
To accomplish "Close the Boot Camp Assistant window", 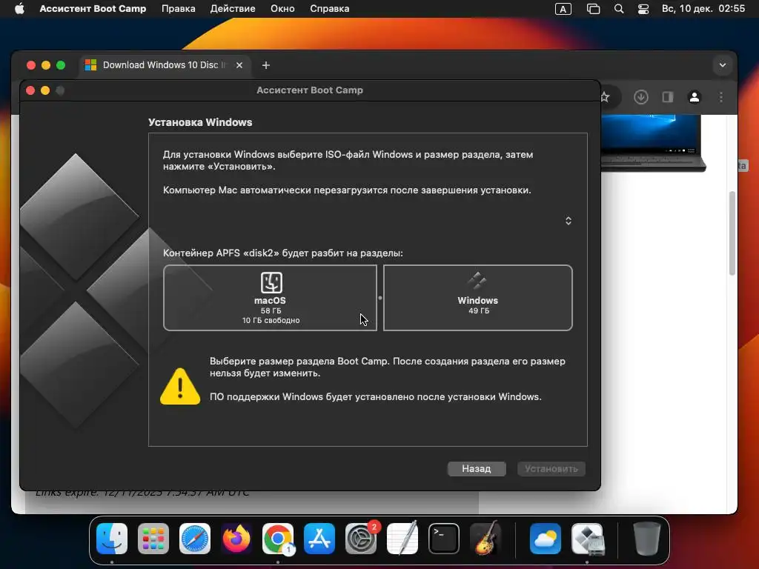I will pyautogui.click(x=30, y=90).
